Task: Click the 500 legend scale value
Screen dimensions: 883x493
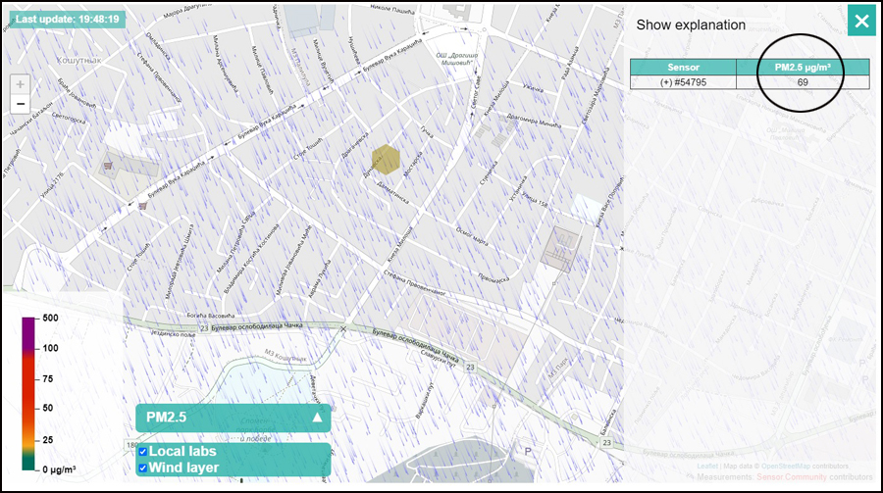Action: click(50, 318)
